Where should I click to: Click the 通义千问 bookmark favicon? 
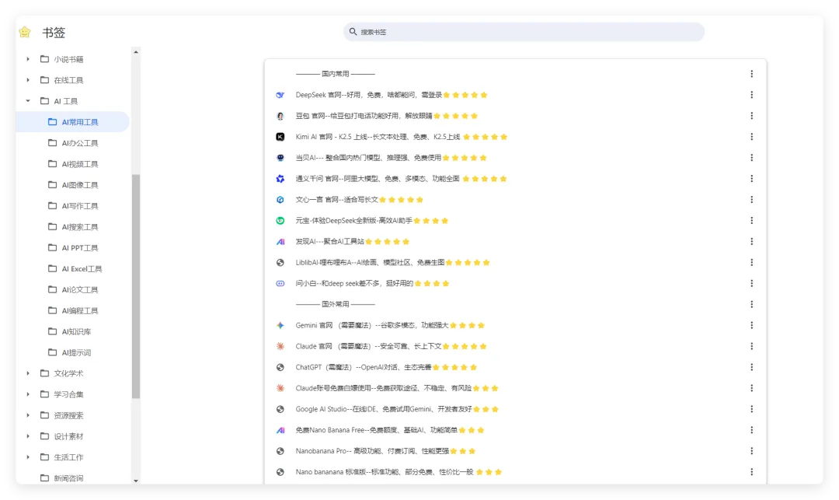(280, 178)
